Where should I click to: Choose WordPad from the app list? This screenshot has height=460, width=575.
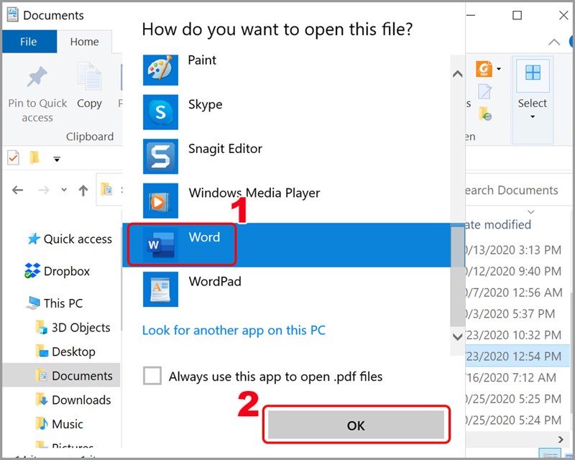[x=214, y=282]
